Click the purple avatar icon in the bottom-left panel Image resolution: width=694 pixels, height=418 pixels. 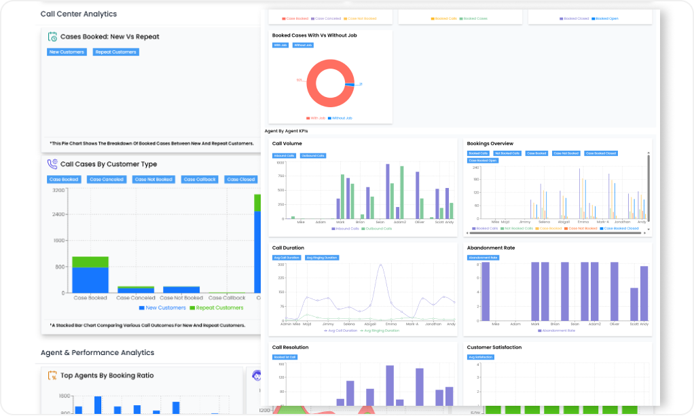point(256,374)
